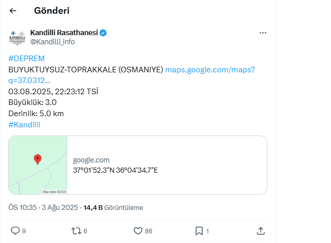Reply to the post via comment icon

(15, 231)
